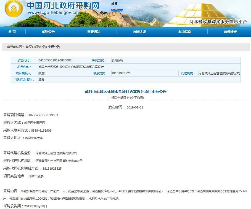Viewport: 251px width, 209px height.
Task: Click the 切换城市 link to switch city
Action: coord(117,10)
